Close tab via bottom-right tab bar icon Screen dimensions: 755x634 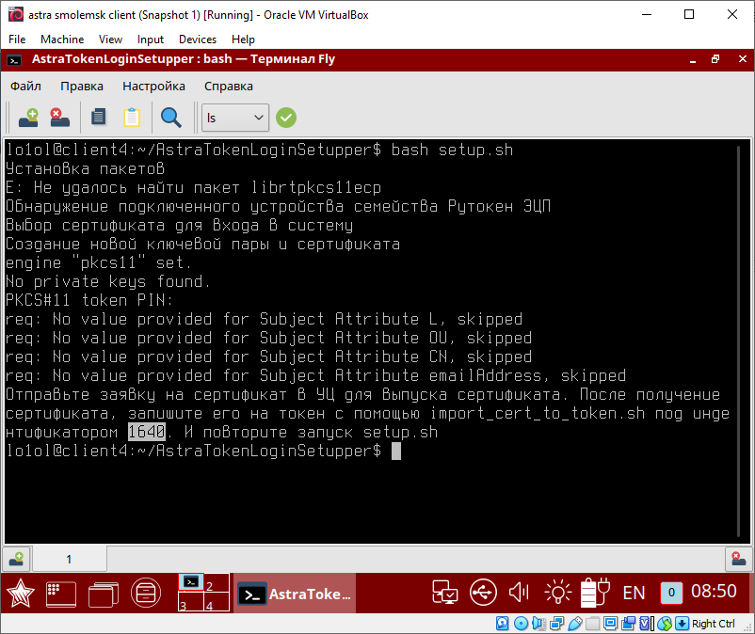pos(739,559)
